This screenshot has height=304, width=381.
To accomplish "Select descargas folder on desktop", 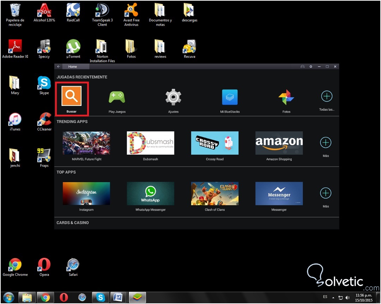I will tap(189, 13).
